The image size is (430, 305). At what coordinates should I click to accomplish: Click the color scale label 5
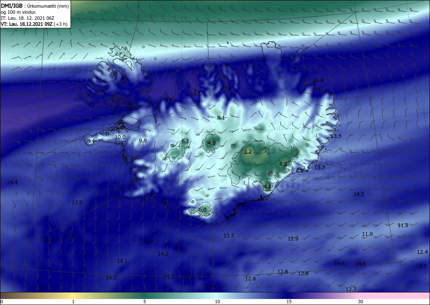click(144, 302)
